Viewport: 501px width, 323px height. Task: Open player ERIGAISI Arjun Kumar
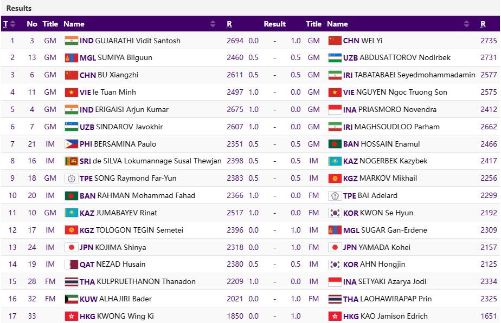[x=131, y=109]
